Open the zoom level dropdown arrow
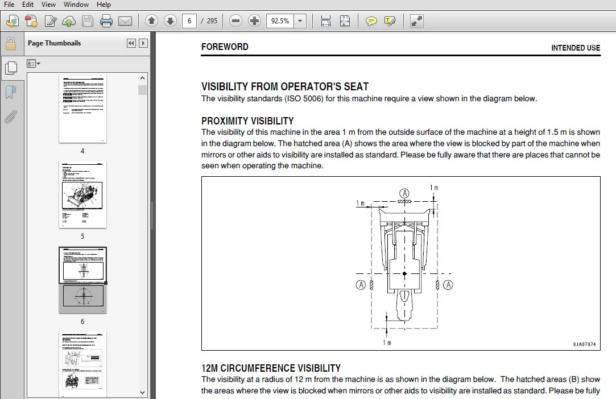Image resolution: width=616 pixels, height=399 pixels. click(300, 21)
